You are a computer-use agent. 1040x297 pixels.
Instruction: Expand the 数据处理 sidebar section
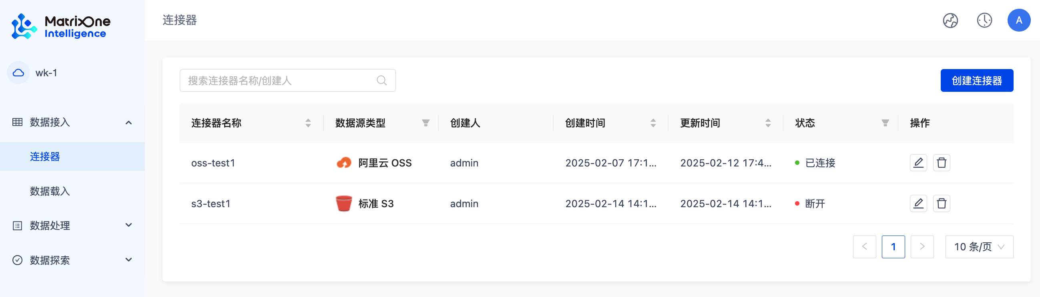tap(129, 226)
